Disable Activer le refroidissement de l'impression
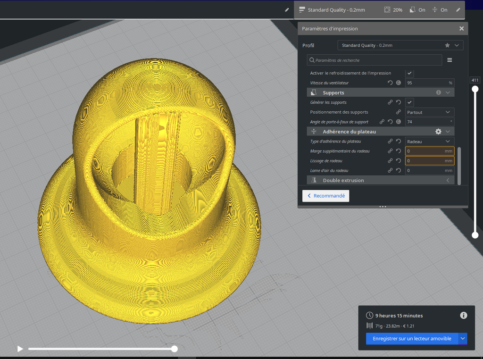The image size is (483, 359). [x=409, y=73]
